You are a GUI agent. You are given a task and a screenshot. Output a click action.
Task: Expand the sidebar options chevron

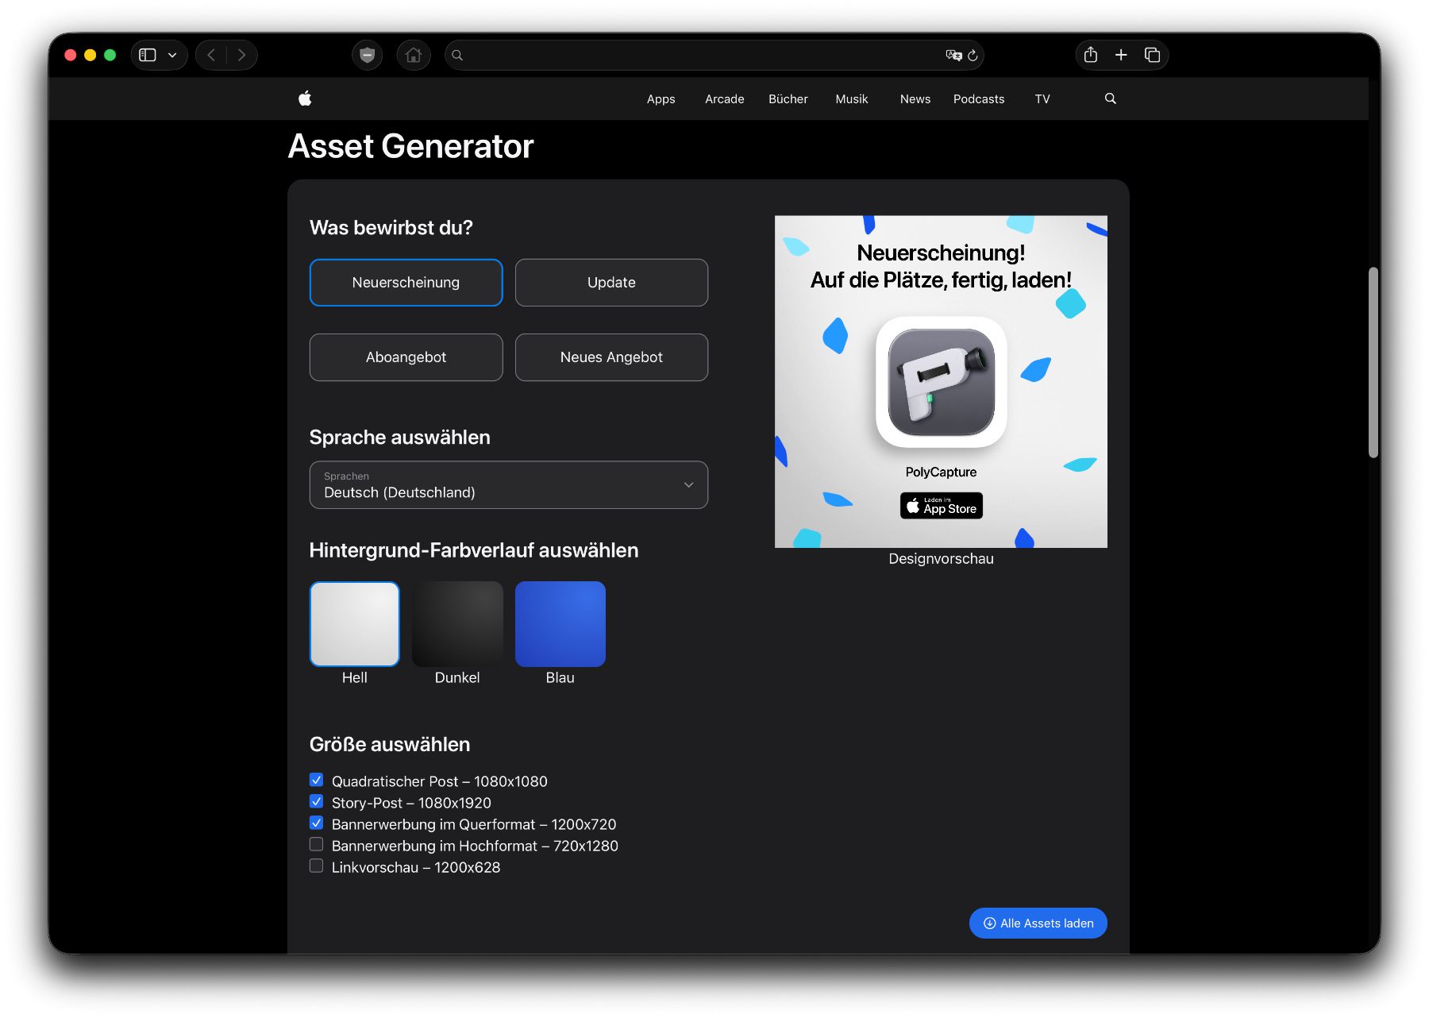click(172, 55)
